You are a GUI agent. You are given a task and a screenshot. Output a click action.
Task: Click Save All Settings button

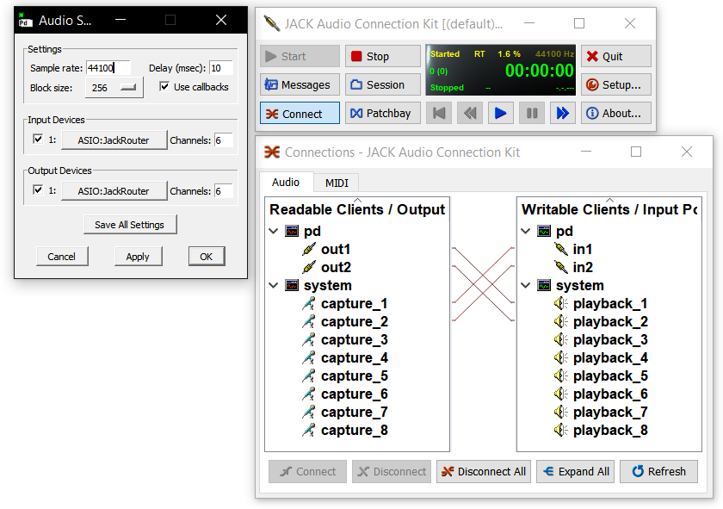[130, 225]
